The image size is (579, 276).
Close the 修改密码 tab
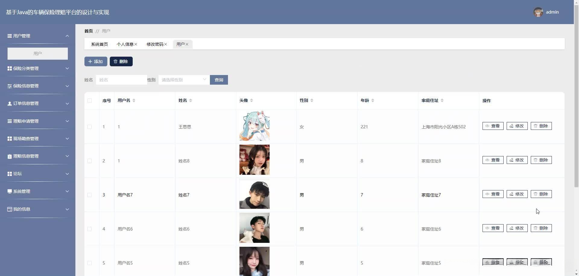(166, 44)
